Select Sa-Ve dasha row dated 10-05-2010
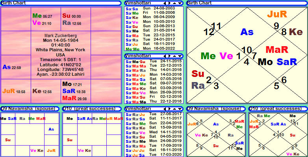Image resolution: width=308 pixels, height=157 pixels. (154, 22)
